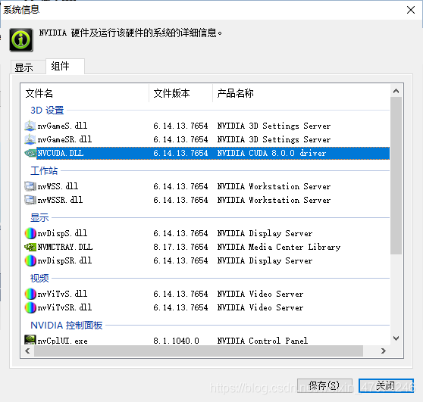Click the nvCplUI.exe NVIDIA icon
423x402 pixels.
pyautogui.click(x=30, y=340)
